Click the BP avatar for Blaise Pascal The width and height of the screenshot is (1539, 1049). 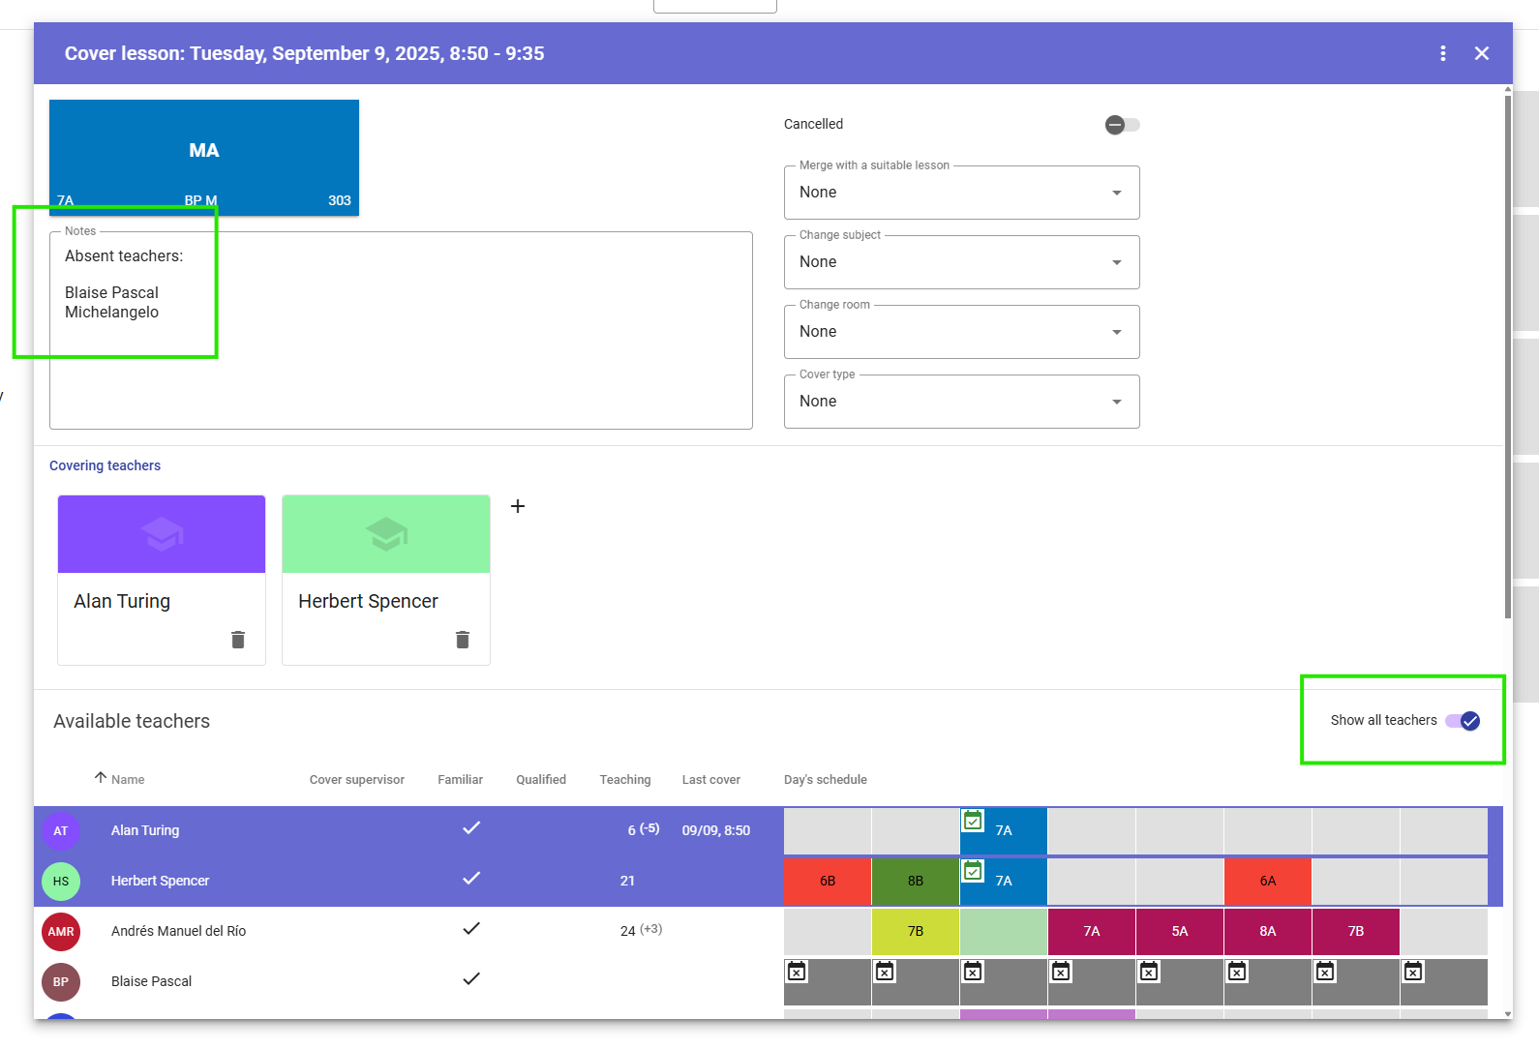61,981
